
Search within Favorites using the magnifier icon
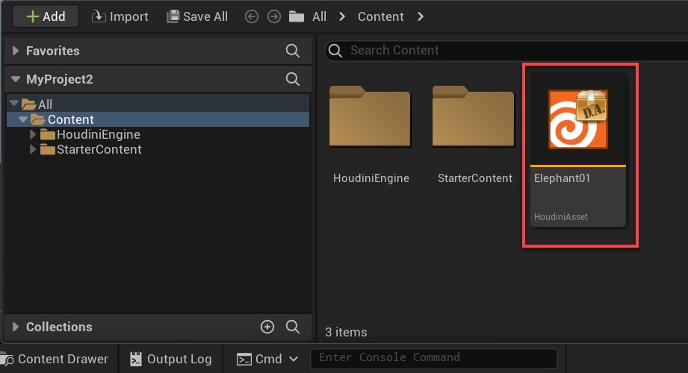(293, 51)
